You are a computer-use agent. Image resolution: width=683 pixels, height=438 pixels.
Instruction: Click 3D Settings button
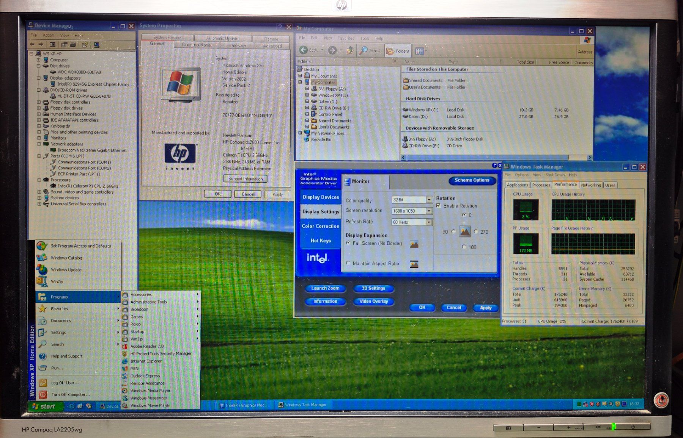click(373, 288)
